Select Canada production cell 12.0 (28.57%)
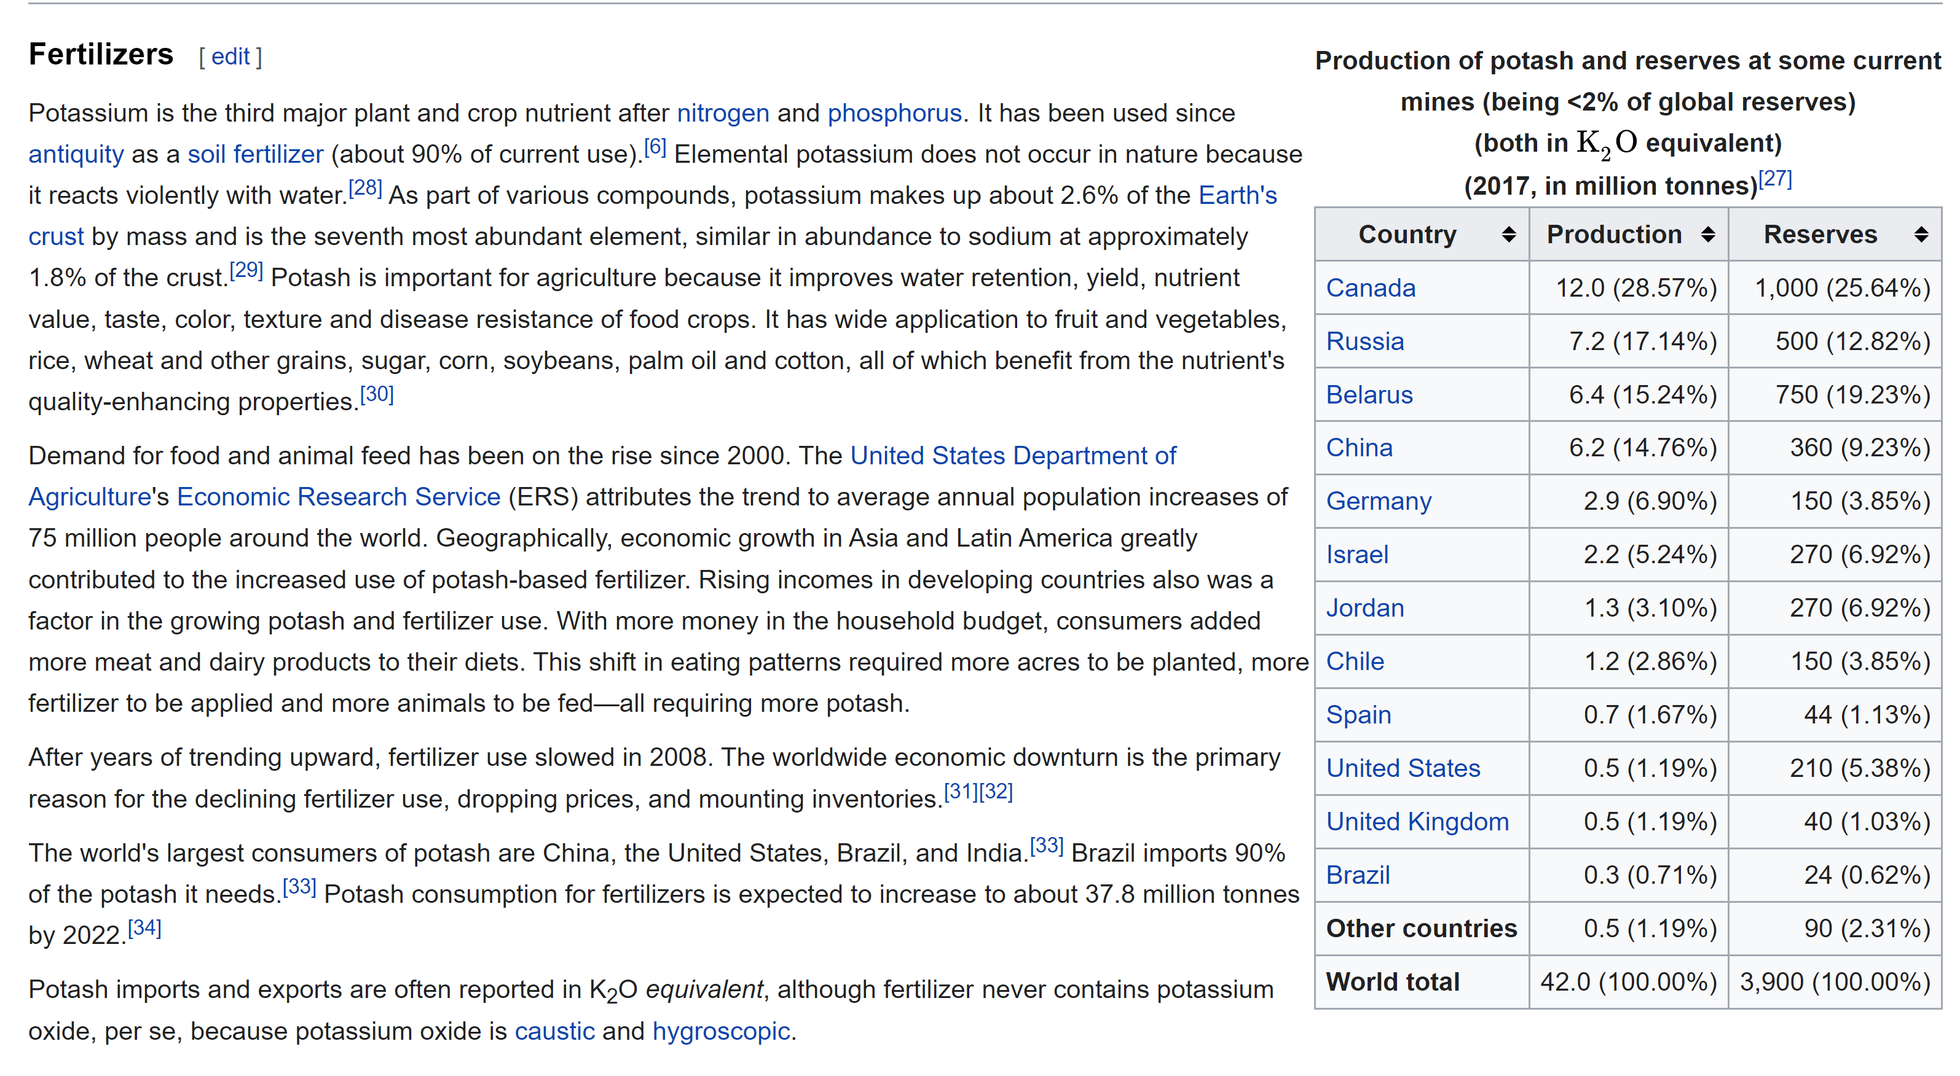1960x1076 pixels. coord(1629,288)
